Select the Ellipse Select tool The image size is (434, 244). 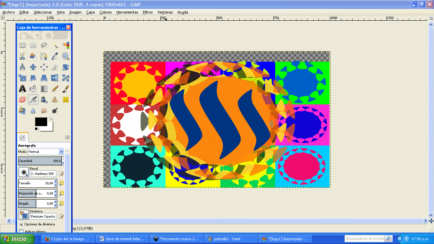coord(33,45)
